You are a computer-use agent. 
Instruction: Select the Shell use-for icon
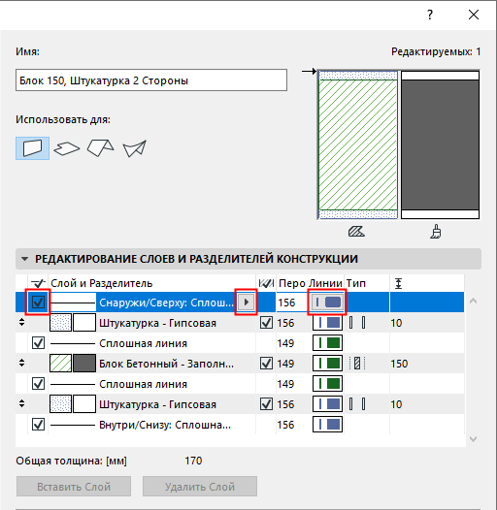point(135,148)
